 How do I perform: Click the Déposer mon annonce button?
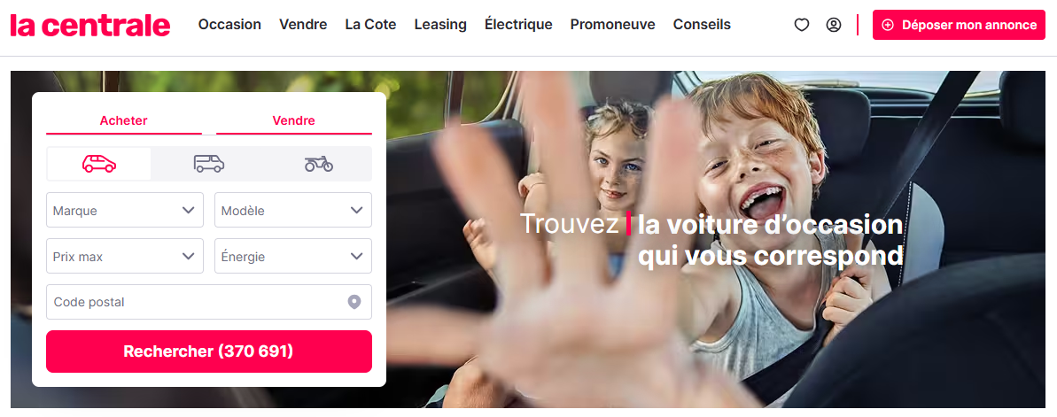(959, 25)
